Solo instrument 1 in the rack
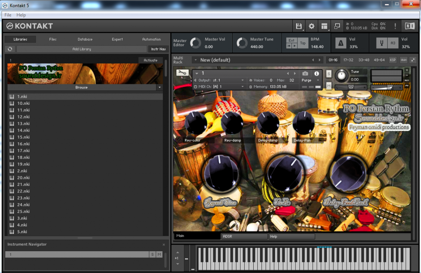This screenshot has width=421, height=273. click(x=328, y=74)
